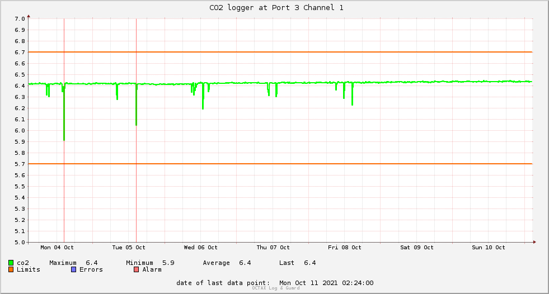549x294 pixels.
Task: Click the 'Minimum 5.9' statistic
Action: point(150,263)
